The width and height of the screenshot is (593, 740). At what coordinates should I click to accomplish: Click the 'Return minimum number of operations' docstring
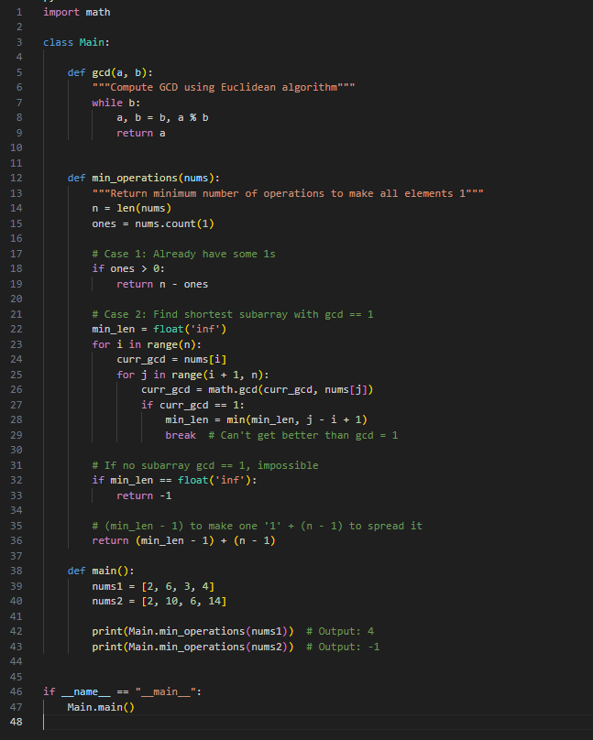[x=288, y=193]
